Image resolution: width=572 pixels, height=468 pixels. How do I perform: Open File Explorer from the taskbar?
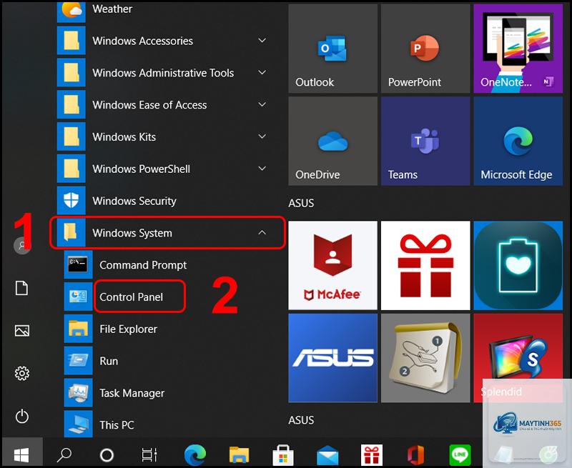[239, 455]
